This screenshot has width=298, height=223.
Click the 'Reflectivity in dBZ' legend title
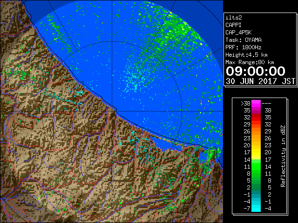coord(283,156)
